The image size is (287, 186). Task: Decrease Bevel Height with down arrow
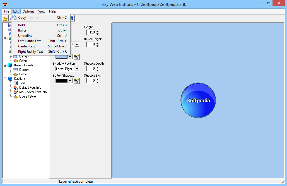pos(97,46)
